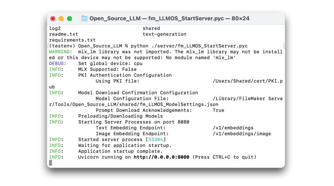The width and height of the screenshot is (334, 186).
Task: Click the requirements.txt file name
Action: click(x=72, y=40)
